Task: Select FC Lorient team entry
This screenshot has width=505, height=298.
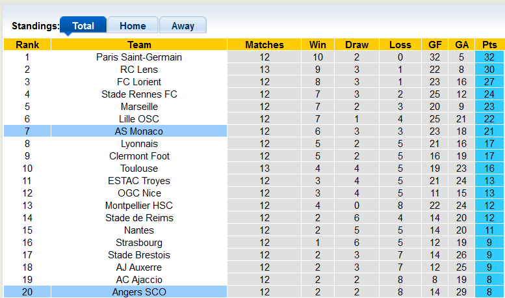Action: (x=139, y=82)
